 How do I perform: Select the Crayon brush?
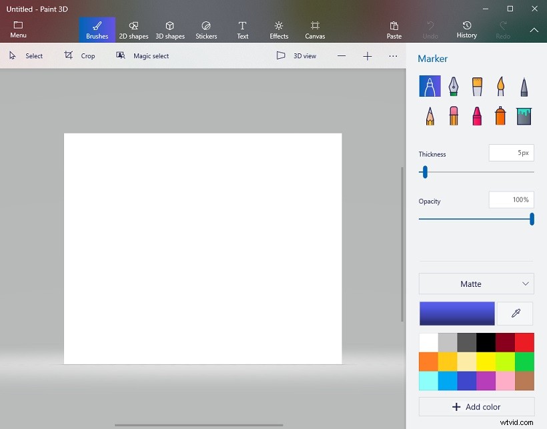coord(476,115)
